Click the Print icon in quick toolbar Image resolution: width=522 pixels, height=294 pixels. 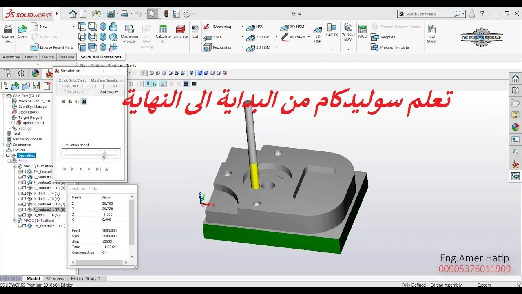click(124, 13)
